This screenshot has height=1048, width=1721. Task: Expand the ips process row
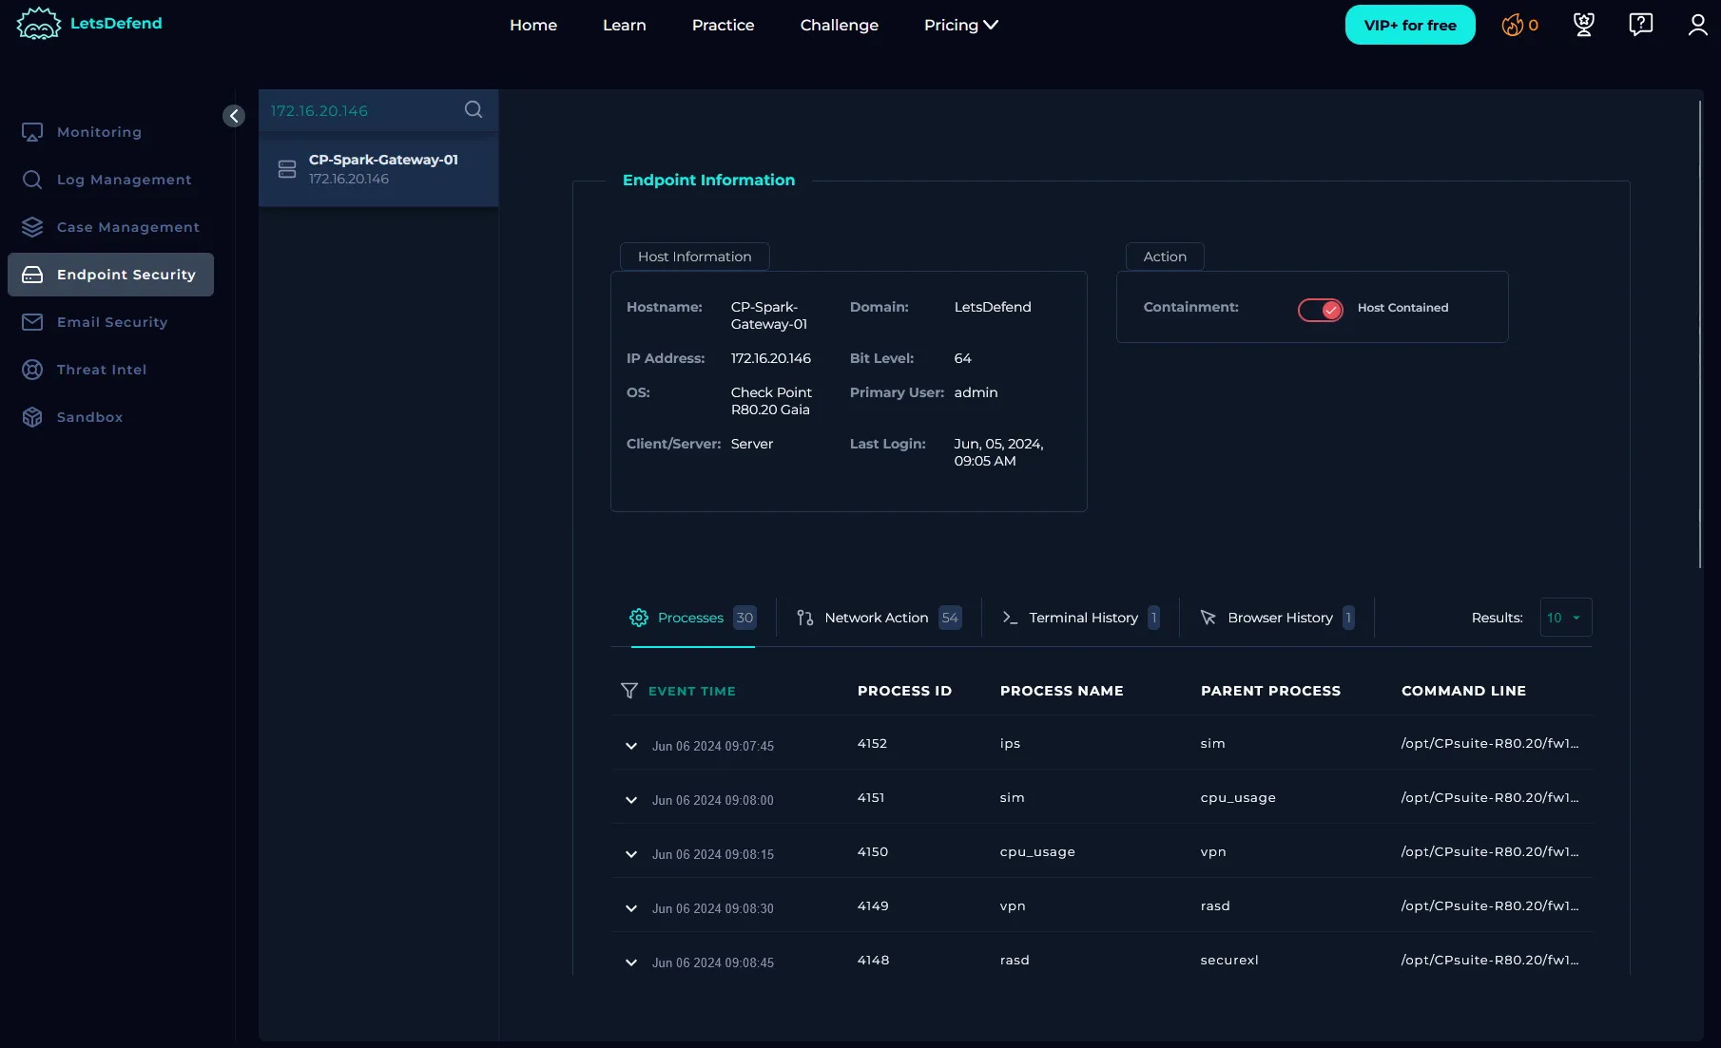click(631, 746)
